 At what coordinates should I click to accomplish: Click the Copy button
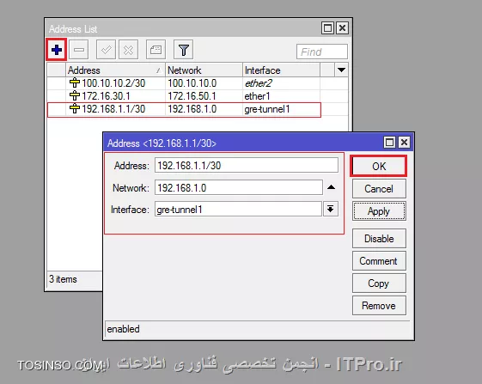379,283
